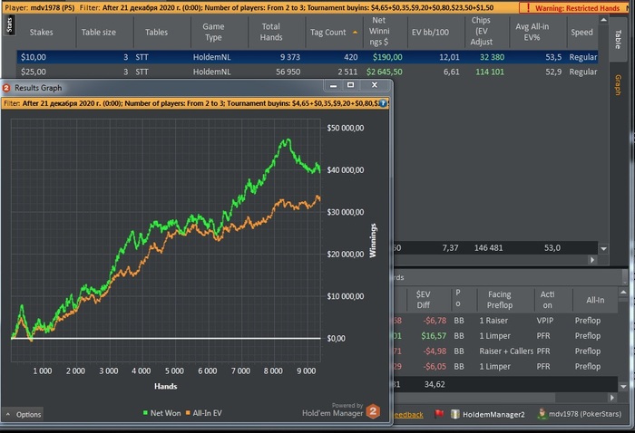
Task: Click the 56 950 total hands cell
Action: (x=288, y=72)
